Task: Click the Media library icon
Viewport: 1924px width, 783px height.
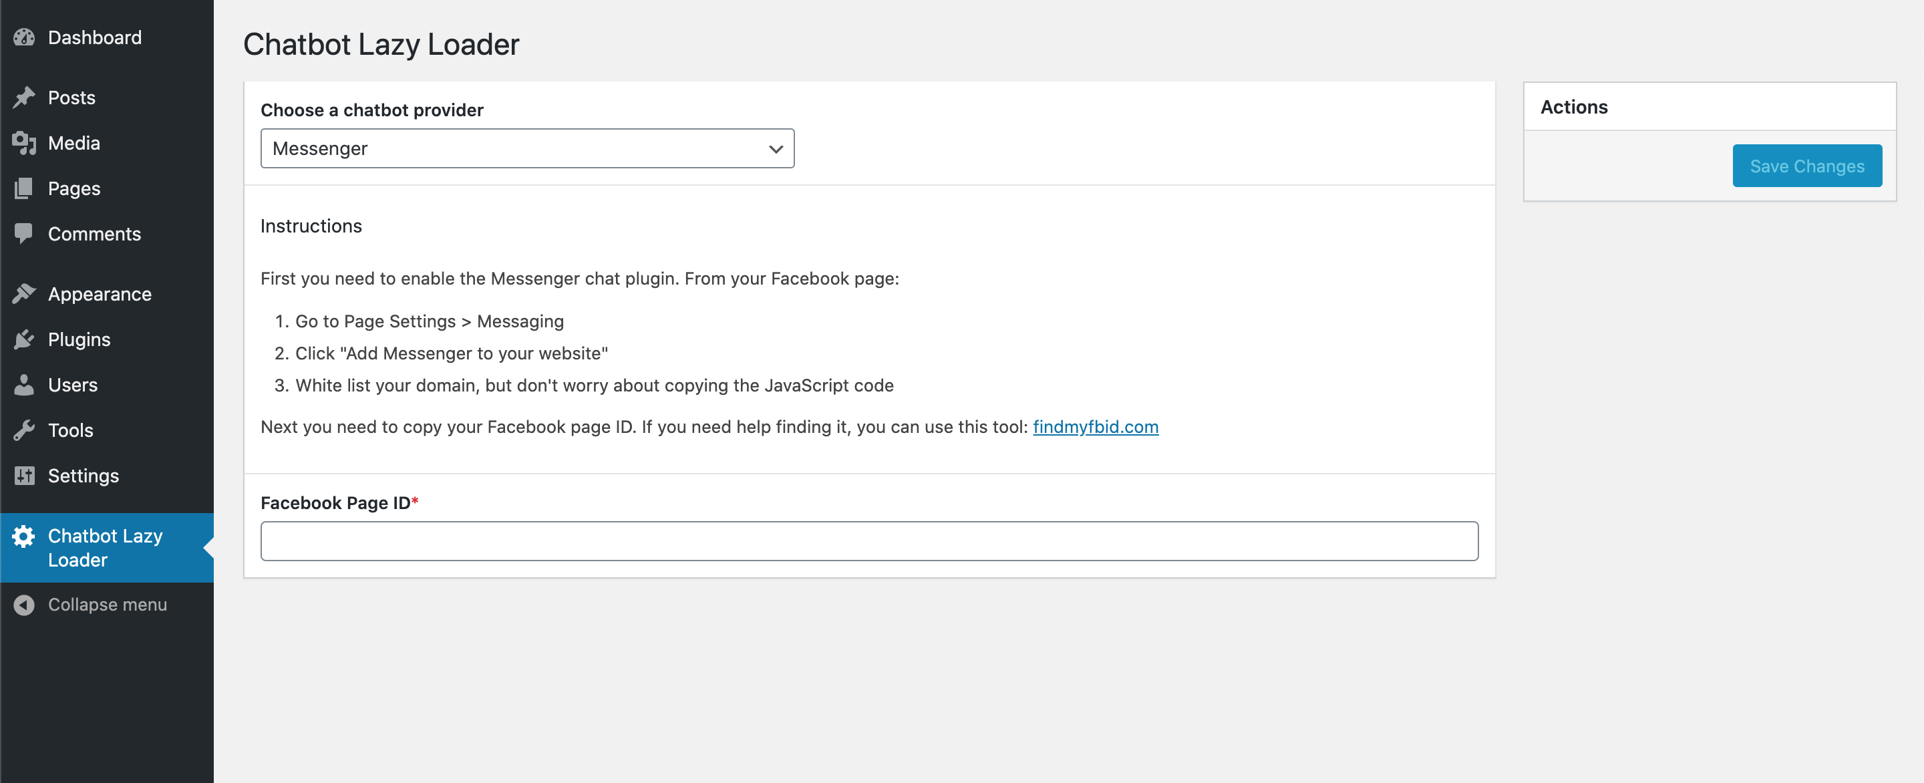Action: tap(24, 143)
